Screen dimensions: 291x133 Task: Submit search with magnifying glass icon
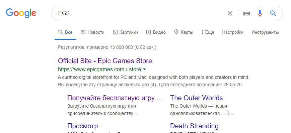point(273,13)
